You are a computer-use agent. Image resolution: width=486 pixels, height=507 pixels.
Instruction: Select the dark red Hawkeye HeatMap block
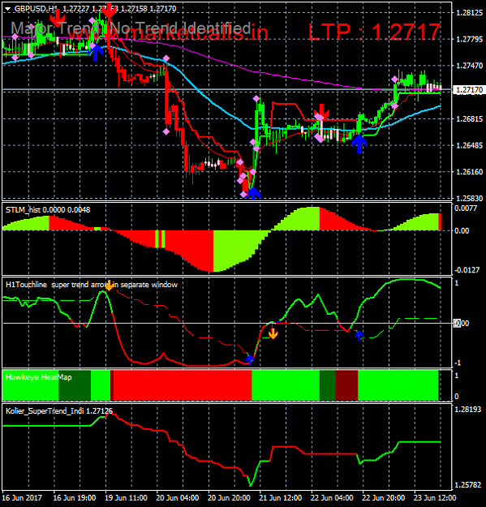(346, 386)
